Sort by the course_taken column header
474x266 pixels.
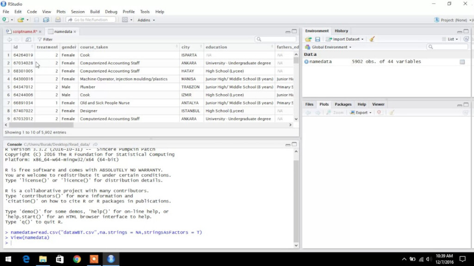coord(129,47)
